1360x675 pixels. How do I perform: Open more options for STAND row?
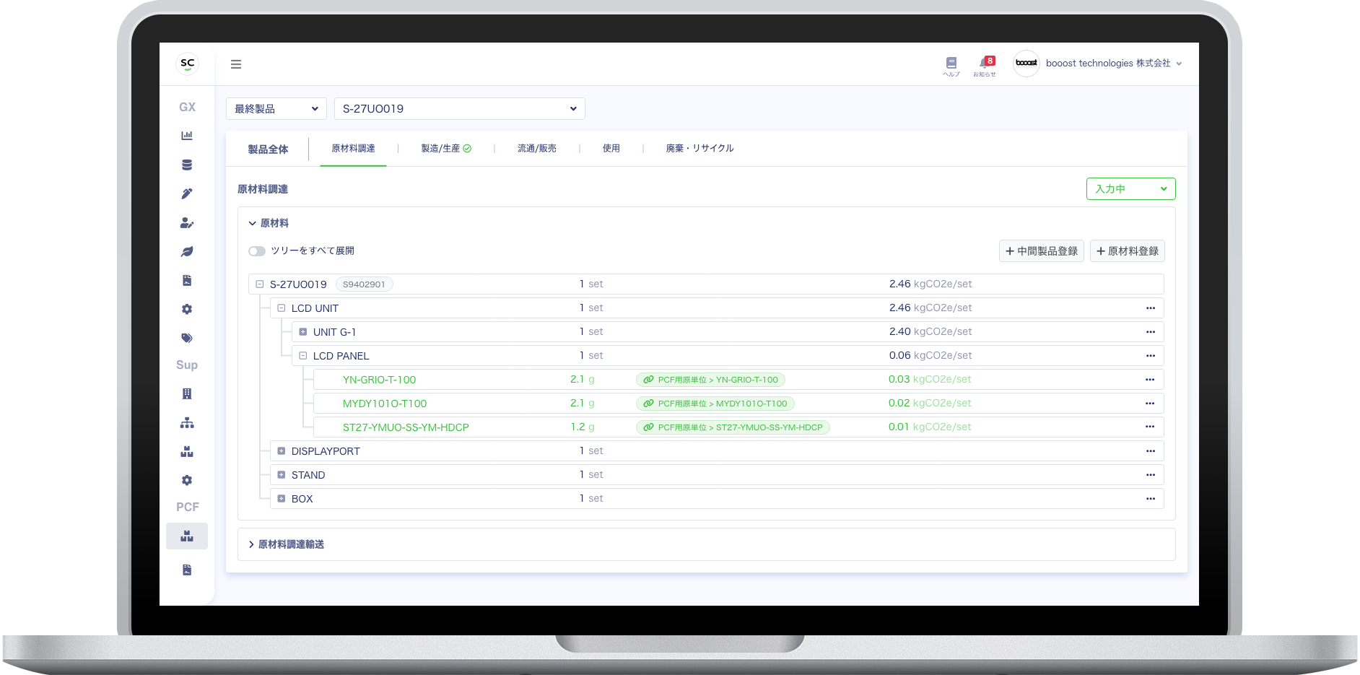tap(1150, 475)
